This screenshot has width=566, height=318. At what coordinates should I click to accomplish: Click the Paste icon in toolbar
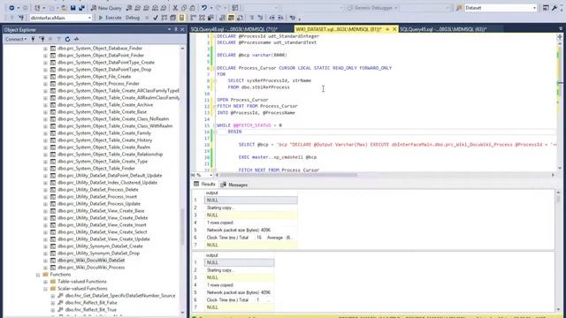tap(193, 8)
